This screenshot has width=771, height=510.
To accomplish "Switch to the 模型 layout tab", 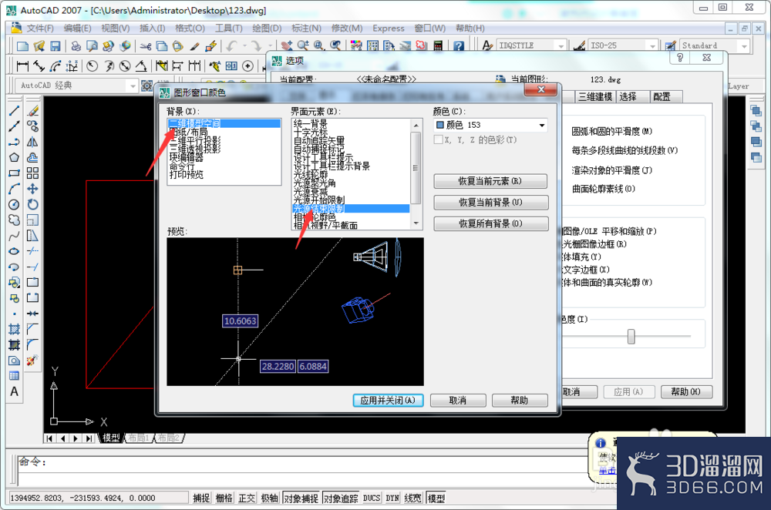I will (x=111, y=438).
